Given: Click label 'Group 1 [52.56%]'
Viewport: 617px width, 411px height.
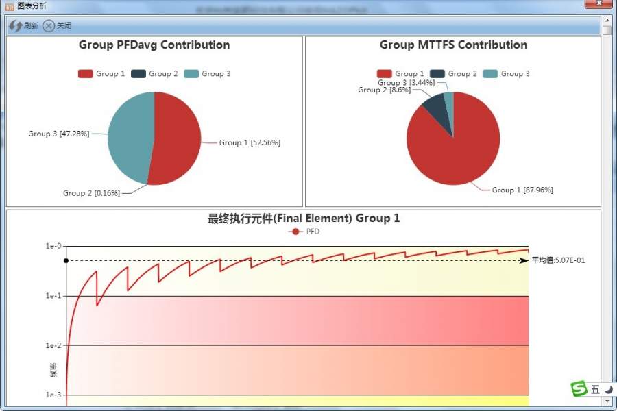Looking at the screenshot, I should (x=250, y=142).
